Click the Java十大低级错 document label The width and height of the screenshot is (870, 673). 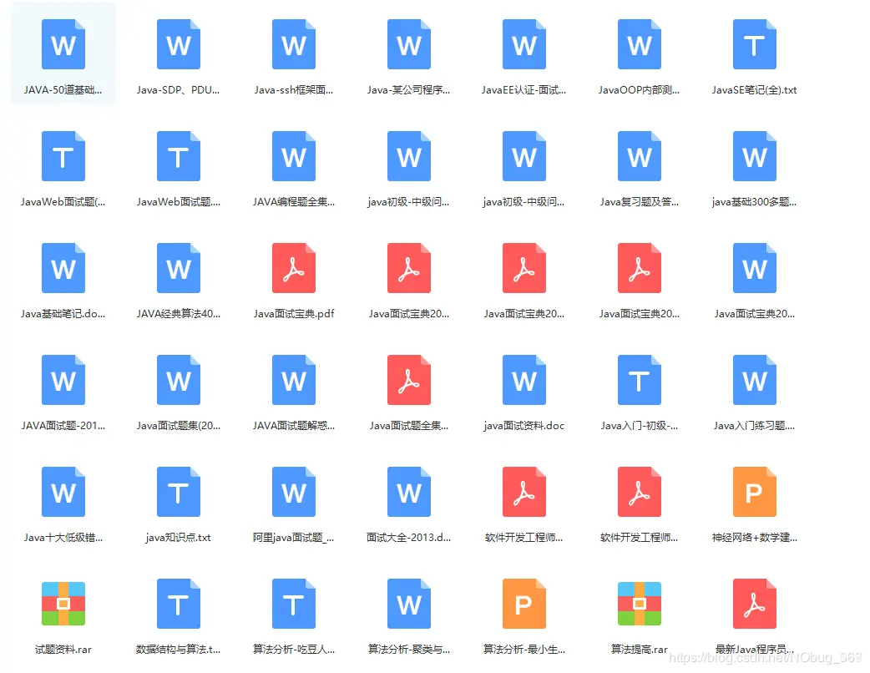[x=63, y=538]
